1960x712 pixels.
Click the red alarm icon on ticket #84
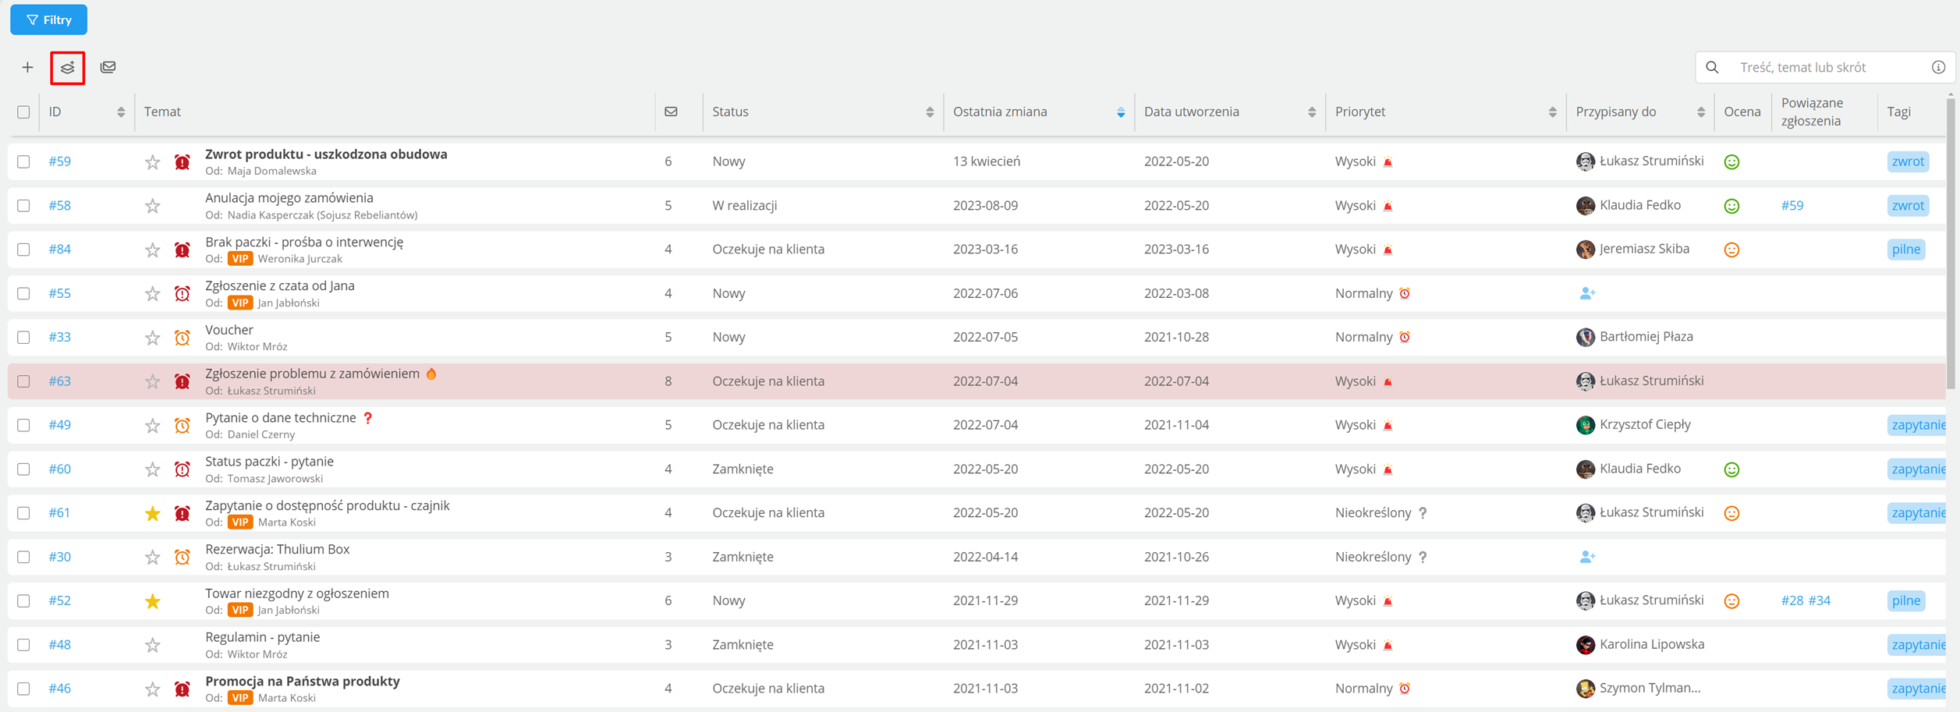click(x=182, y=250)
